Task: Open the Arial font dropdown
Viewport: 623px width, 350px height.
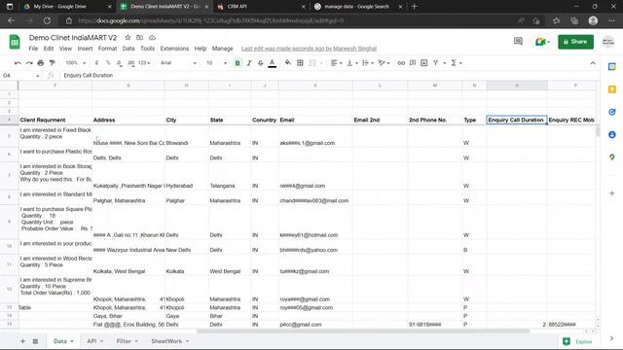Action: (178, 63)
